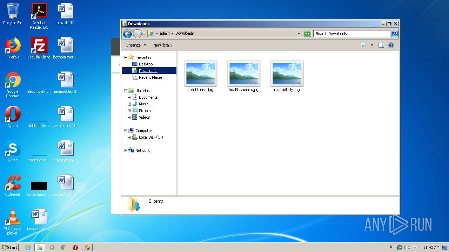Toggle the preview pane button
Viewport: 449px width, 252px height.
click(x=381, y=45)
